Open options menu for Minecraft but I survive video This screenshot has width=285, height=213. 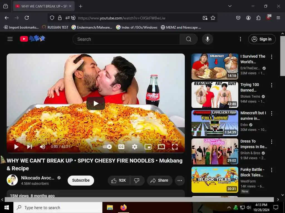(x=272, y=113)
